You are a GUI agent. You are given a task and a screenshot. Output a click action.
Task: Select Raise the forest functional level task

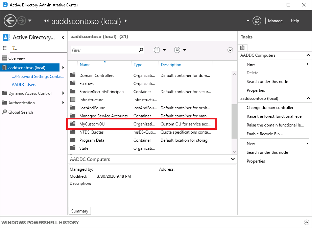pyautogui.click(x=272, y=116)
